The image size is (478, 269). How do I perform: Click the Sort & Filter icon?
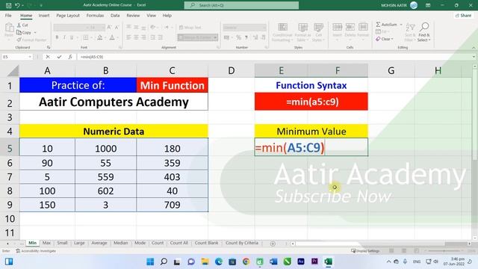coord(410,28)
